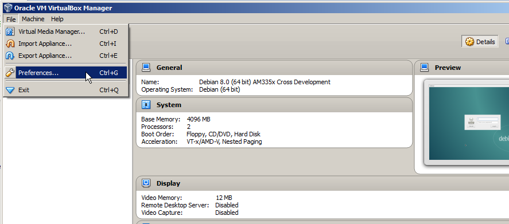The height and width of the screenshot is (224, 509).
Task: Open the Display section header
Action: [323, 183]
